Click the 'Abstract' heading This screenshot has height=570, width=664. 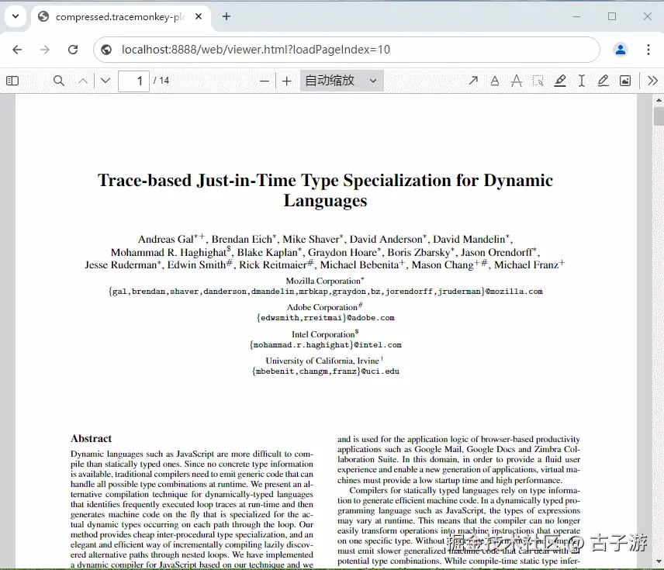point(91,438)
